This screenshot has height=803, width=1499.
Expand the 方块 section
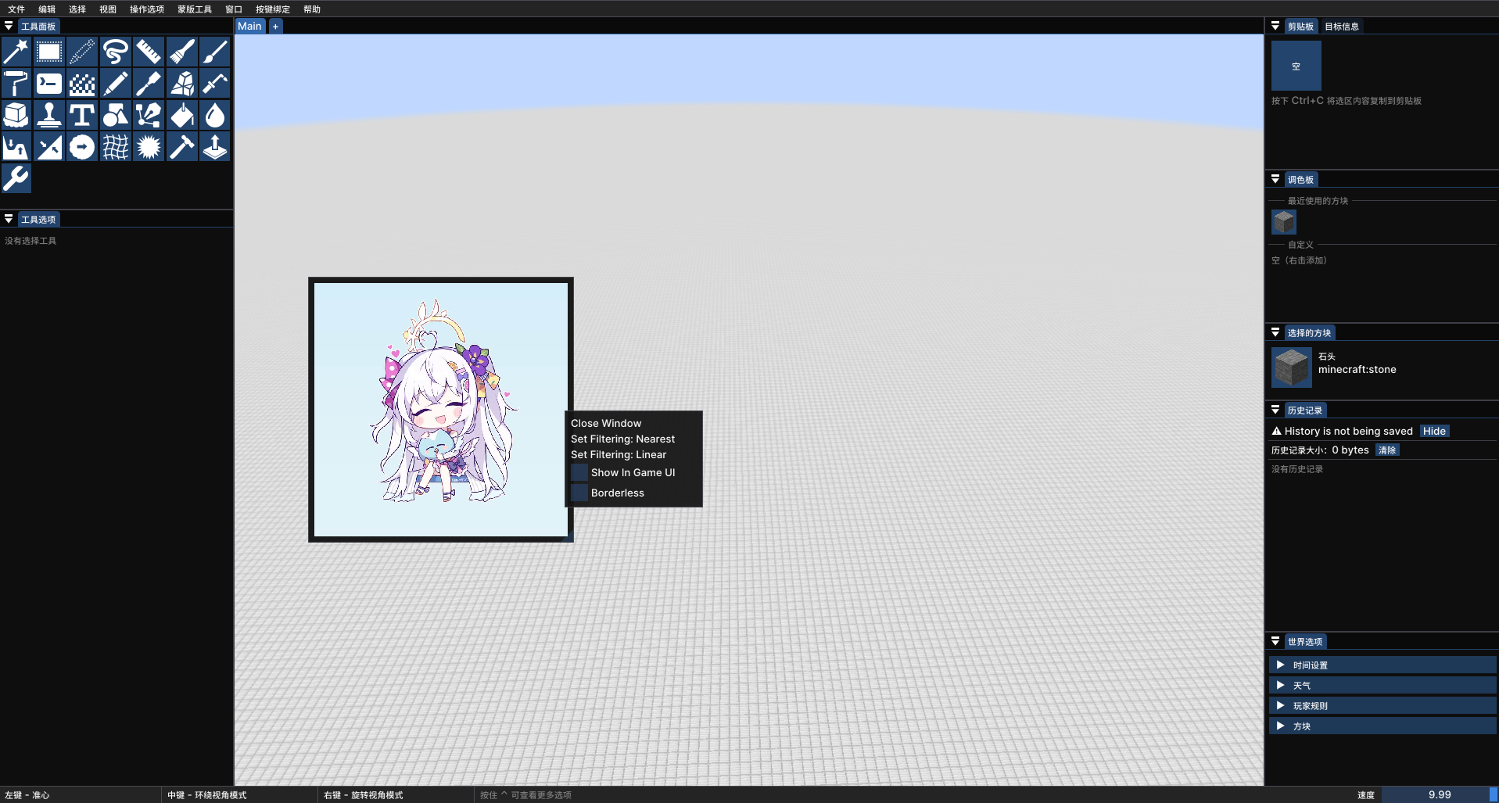pyautogui.click(x=1382, y=726)
